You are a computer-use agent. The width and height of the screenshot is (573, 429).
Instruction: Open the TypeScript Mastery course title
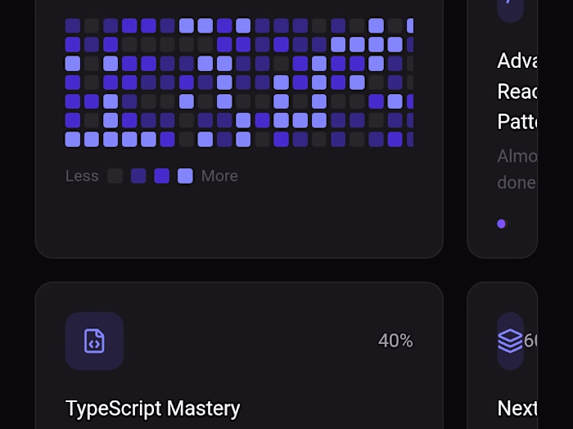153,409
